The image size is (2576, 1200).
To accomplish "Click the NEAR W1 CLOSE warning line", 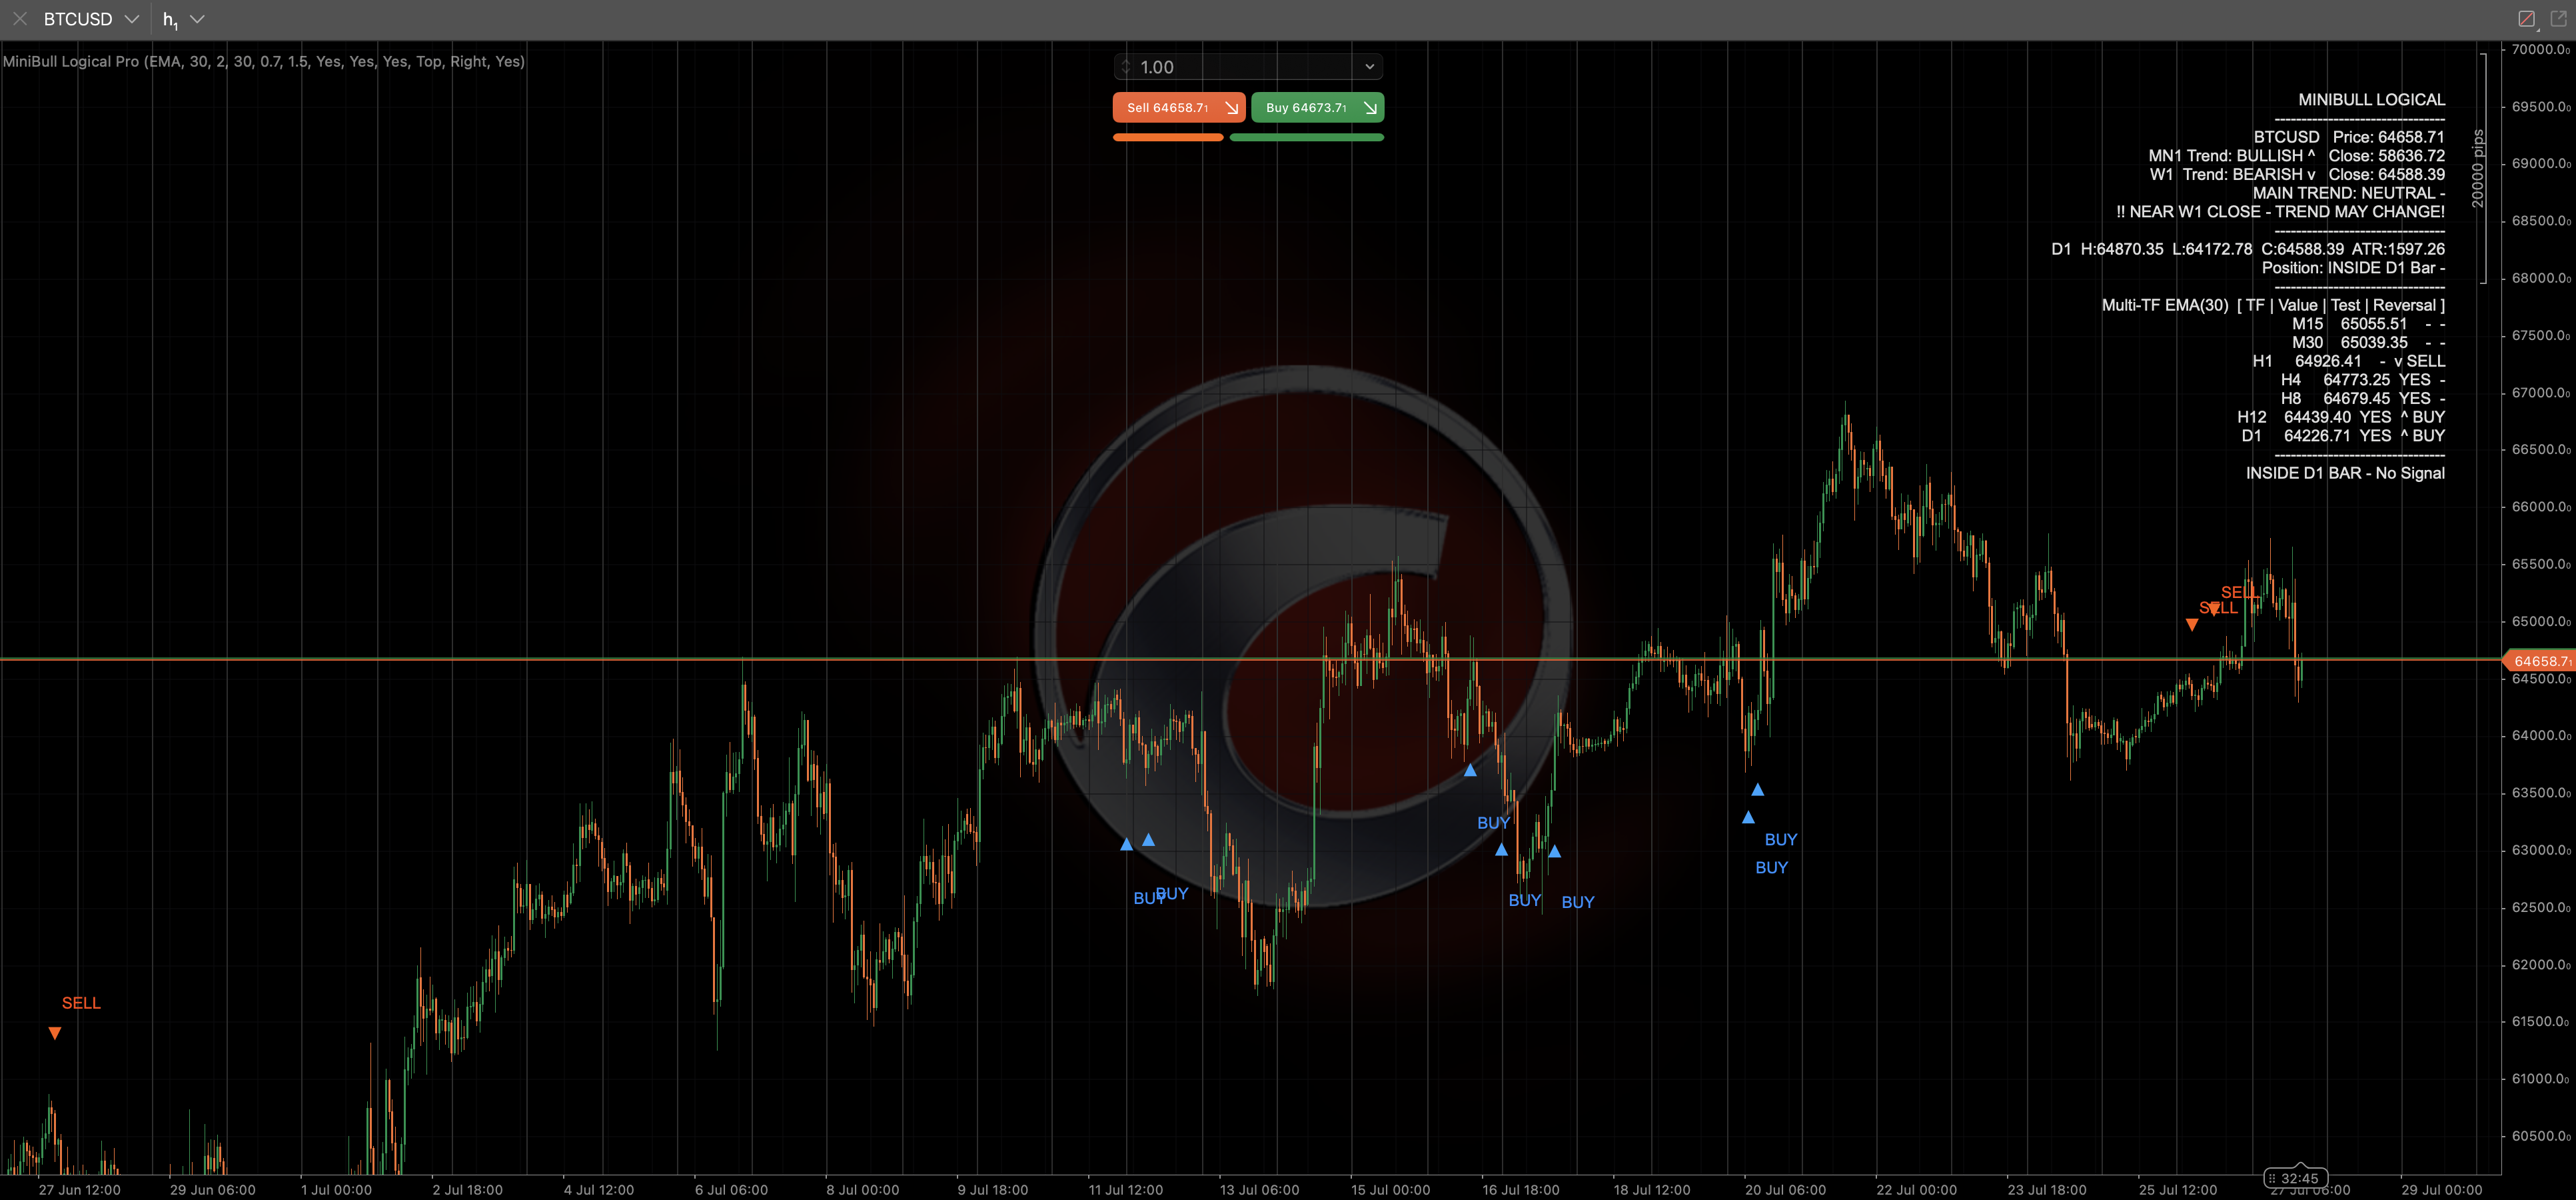I will click(x=2280, y=211).
